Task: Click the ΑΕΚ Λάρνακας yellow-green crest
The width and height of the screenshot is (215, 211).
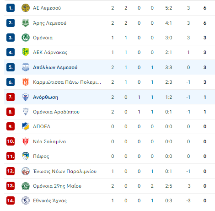Action: [26, 52]
